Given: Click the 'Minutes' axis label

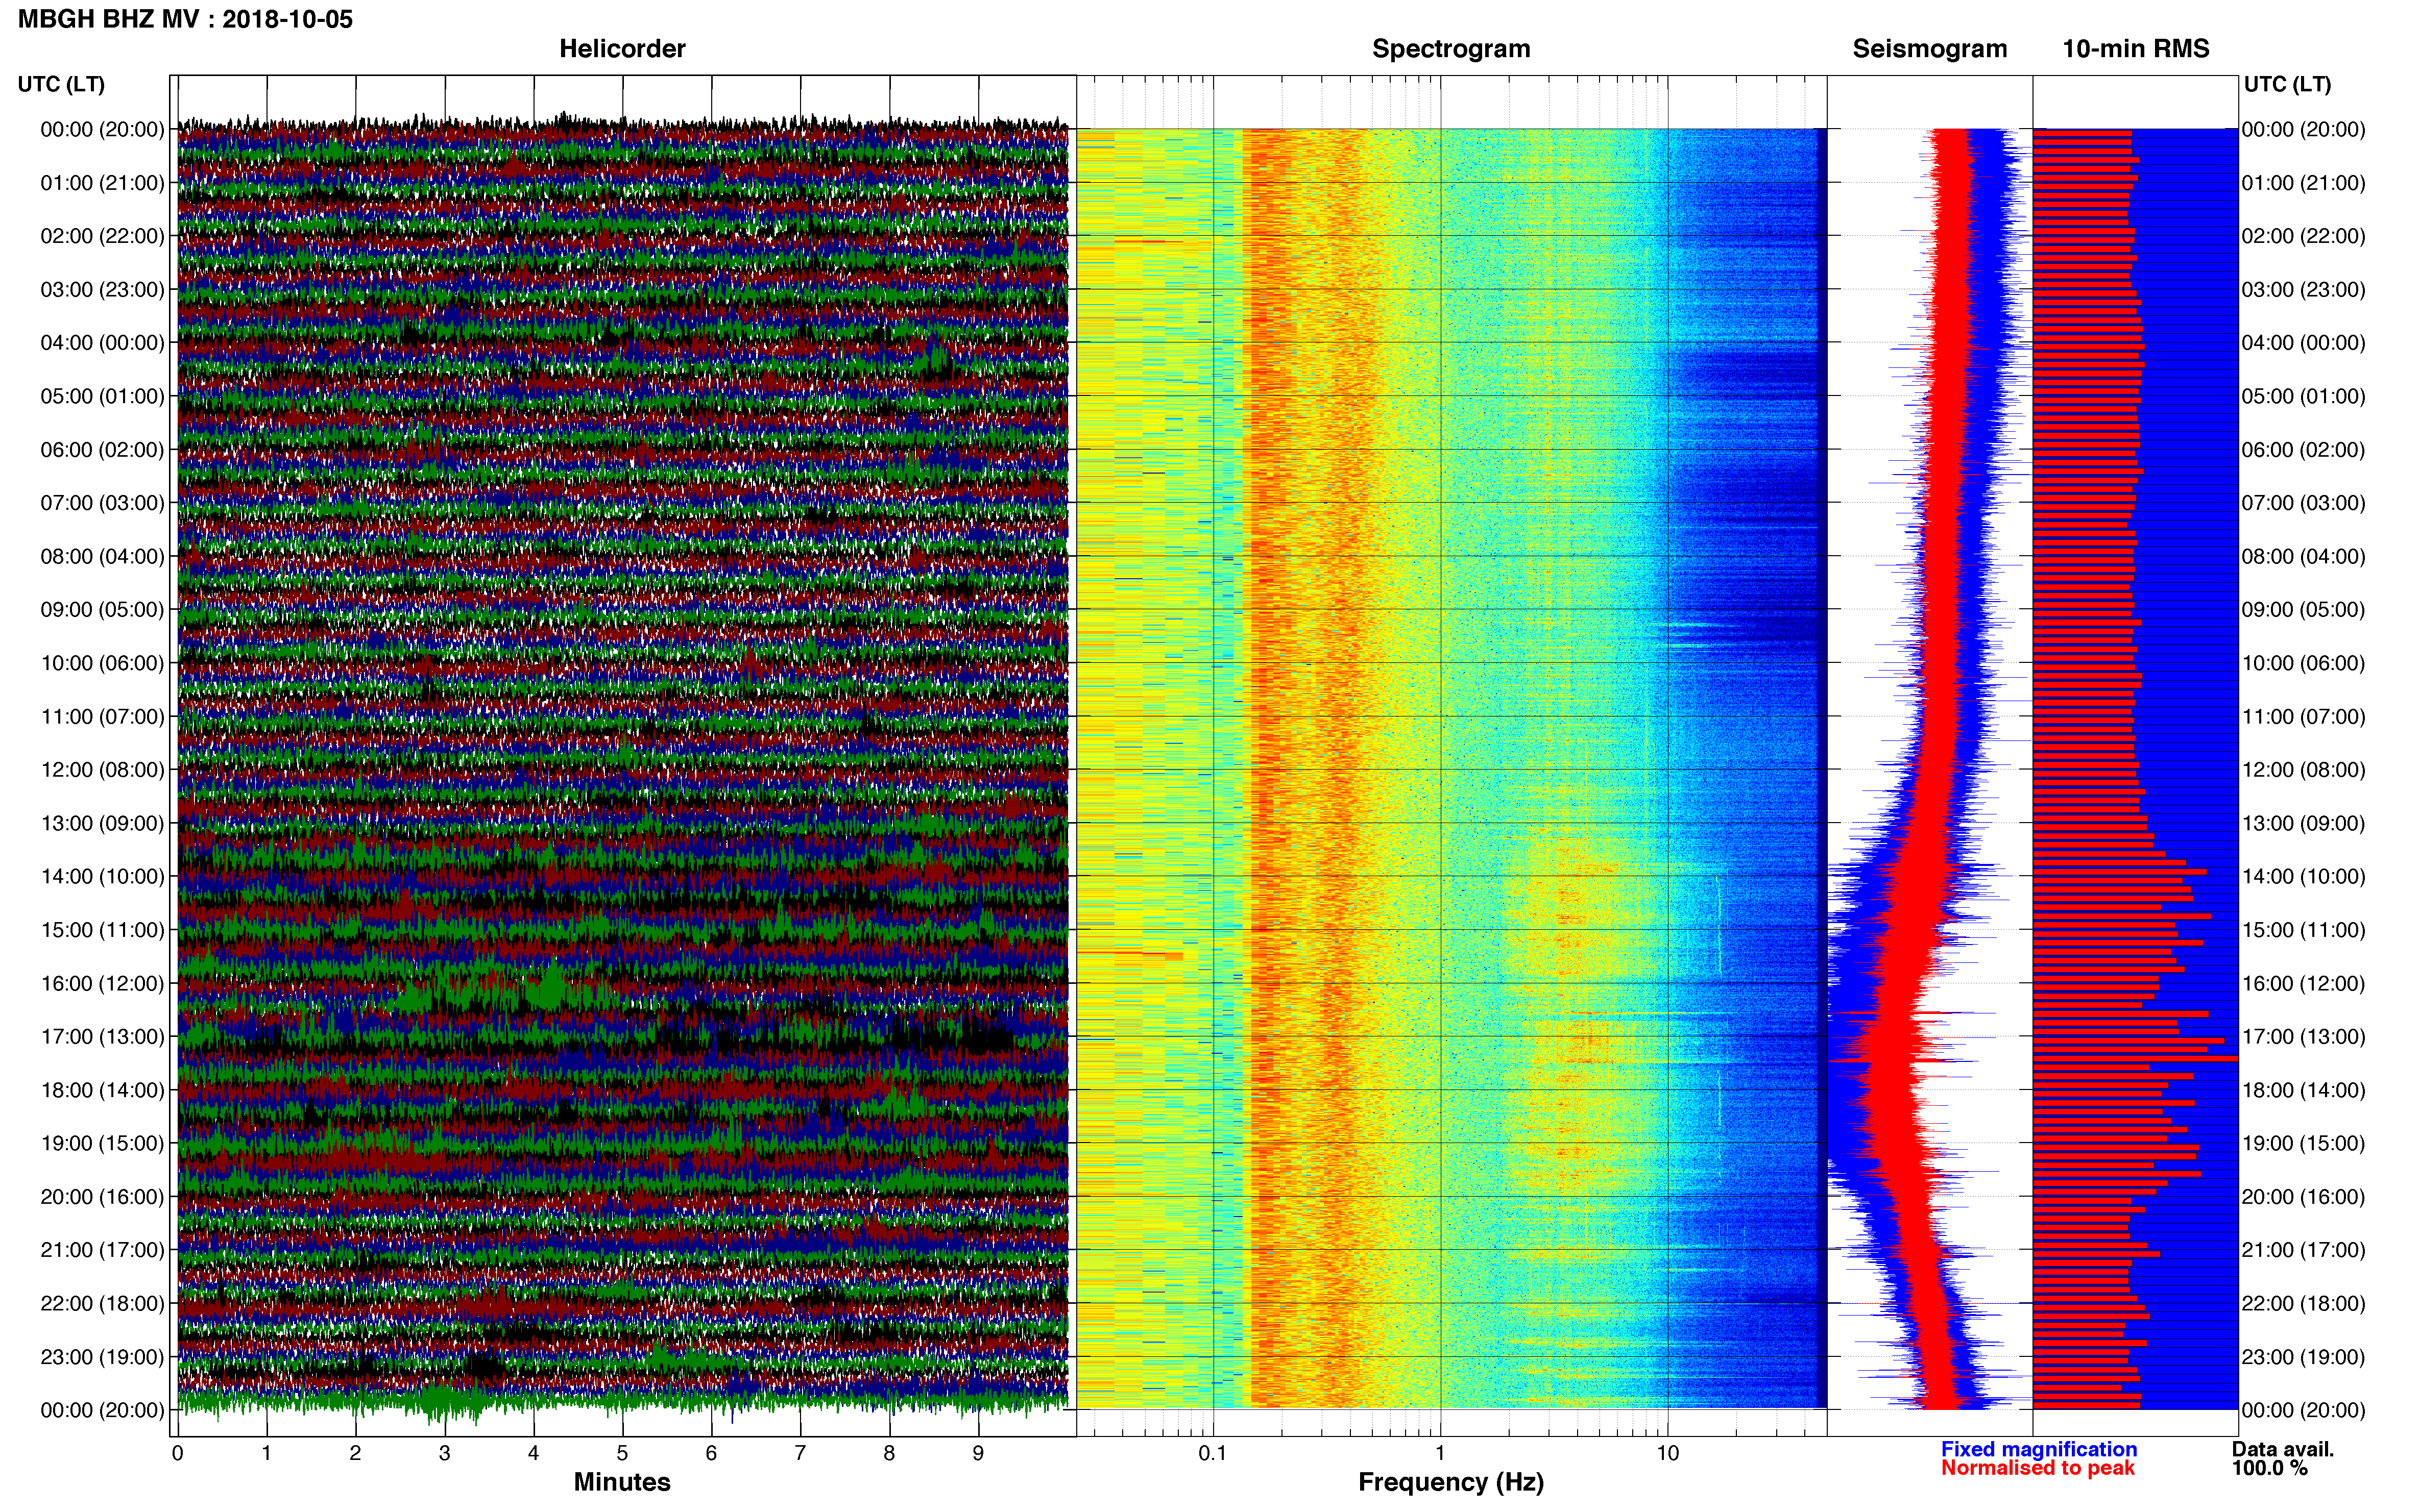Looking at the screenshot, I should pyautogui.click(x=622, y=1483).
